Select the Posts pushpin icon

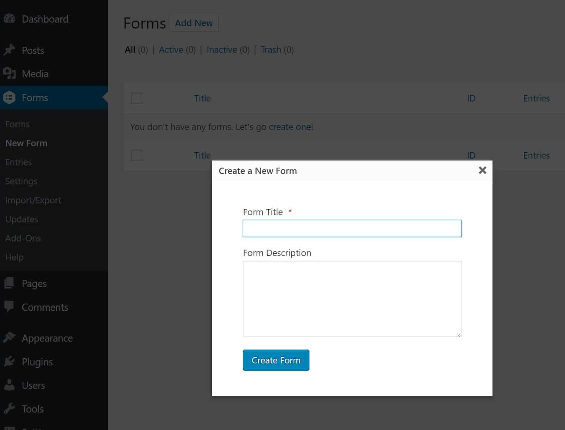(x=10, y=50)
